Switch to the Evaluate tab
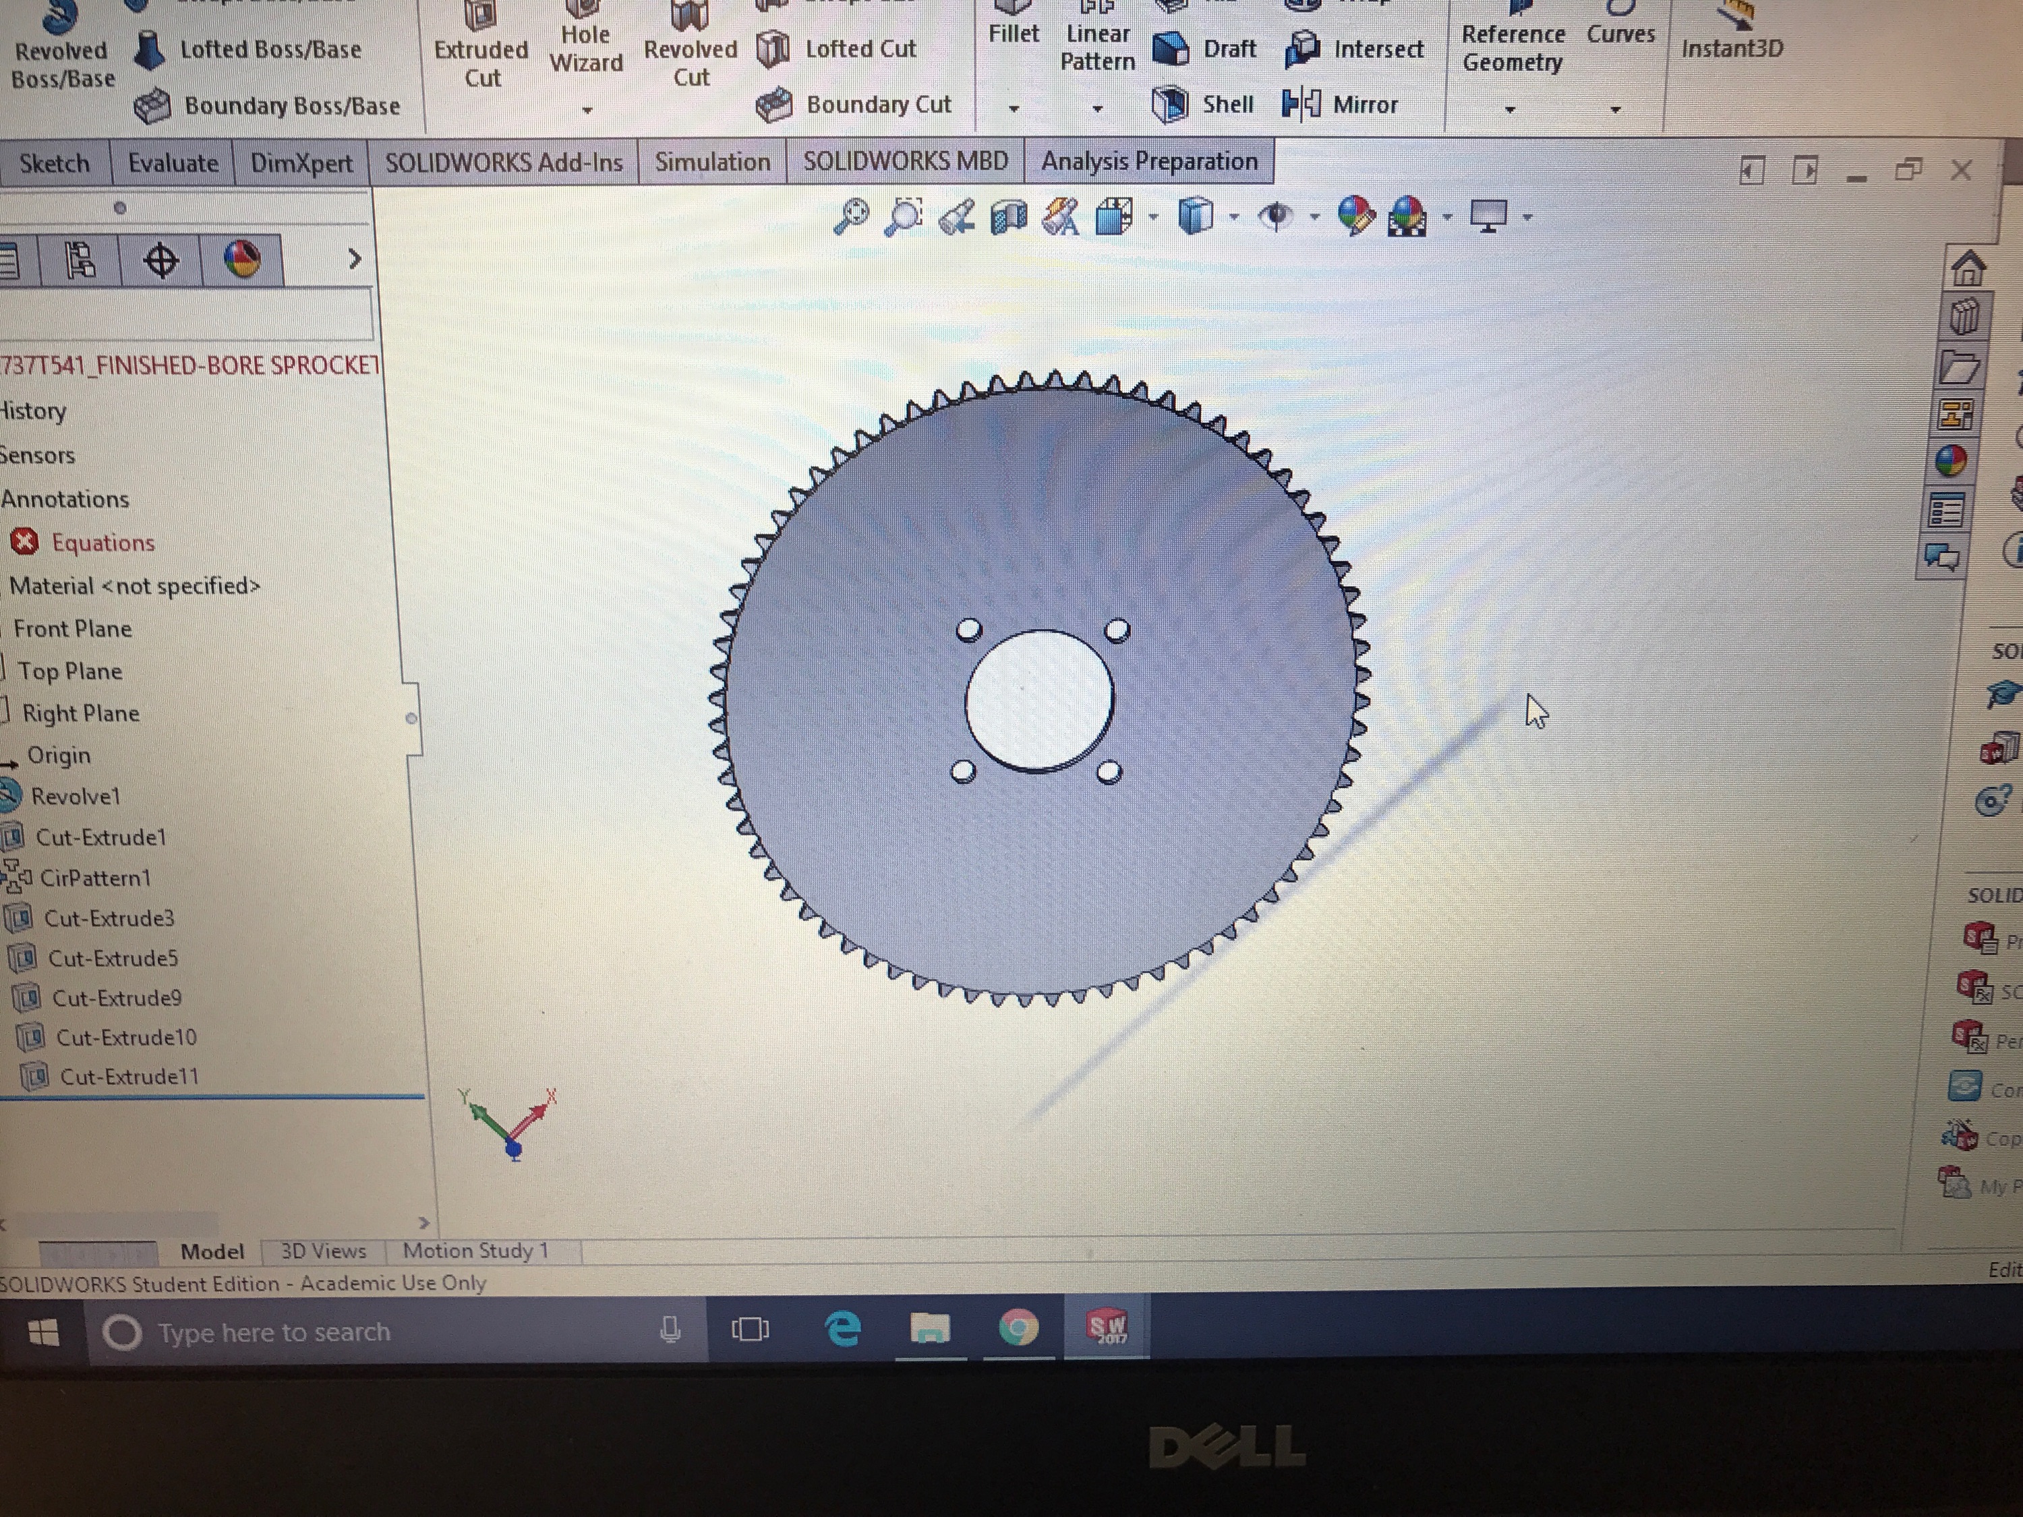 click(173, 164)
